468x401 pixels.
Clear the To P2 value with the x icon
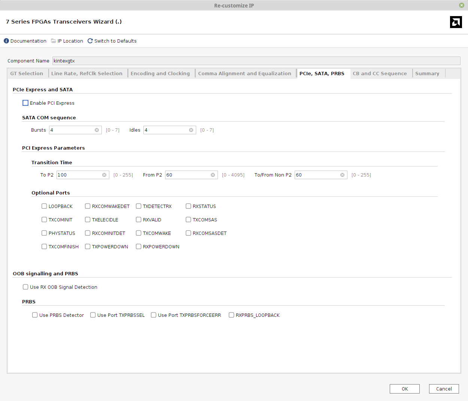[104, 175]
